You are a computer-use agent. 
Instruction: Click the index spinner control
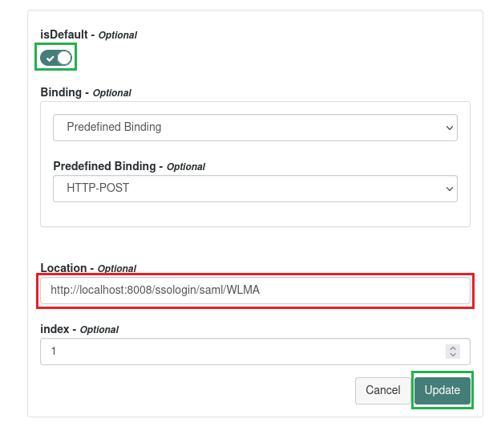coord(453,352)
